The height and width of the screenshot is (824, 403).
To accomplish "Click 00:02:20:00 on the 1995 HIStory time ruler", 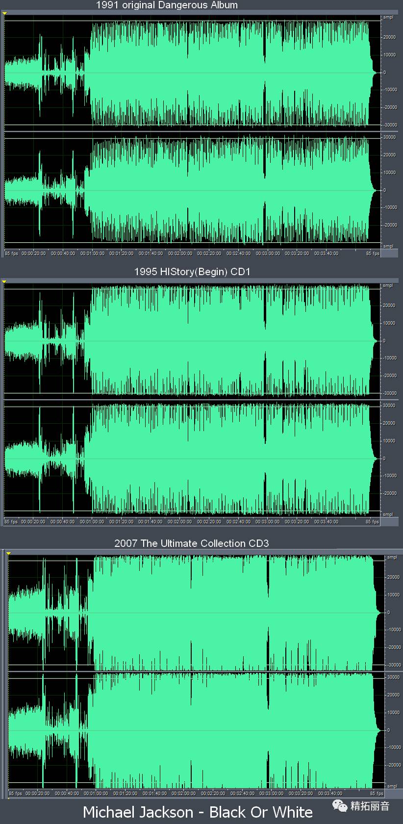I will click(209, 522).
